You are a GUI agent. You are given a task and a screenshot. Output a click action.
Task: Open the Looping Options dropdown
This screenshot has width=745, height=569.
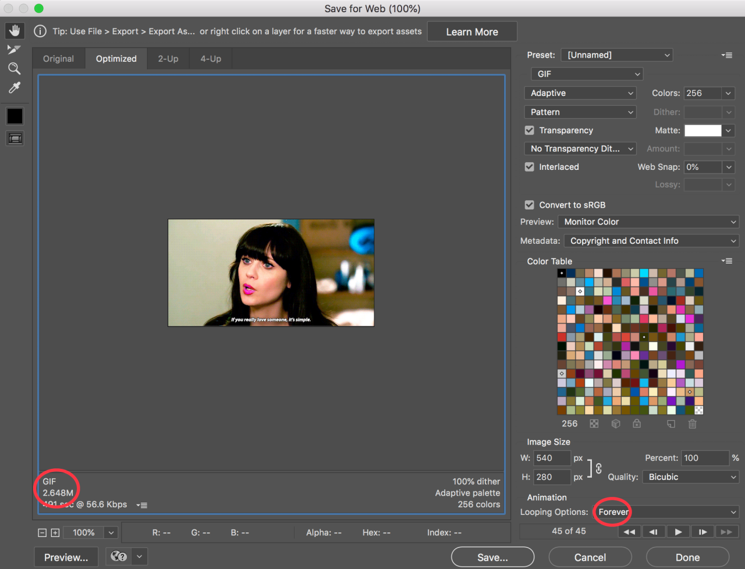coord(666,512)
